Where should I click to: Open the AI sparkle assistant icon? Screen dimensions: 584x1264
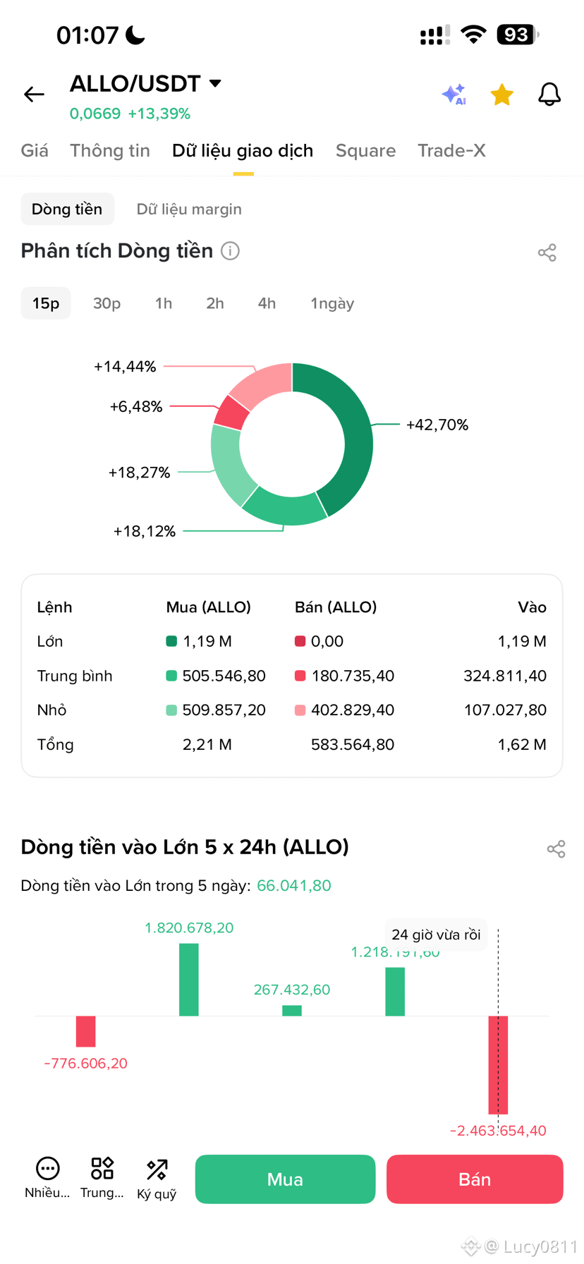[454, 94]
